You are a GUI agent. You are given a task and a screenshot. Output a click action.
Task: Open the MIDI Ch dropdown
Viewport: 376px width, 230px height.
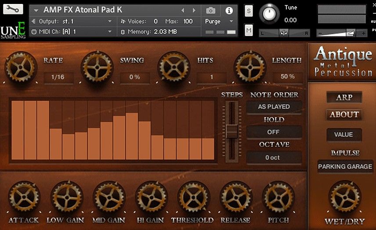[x=72, y=32]
